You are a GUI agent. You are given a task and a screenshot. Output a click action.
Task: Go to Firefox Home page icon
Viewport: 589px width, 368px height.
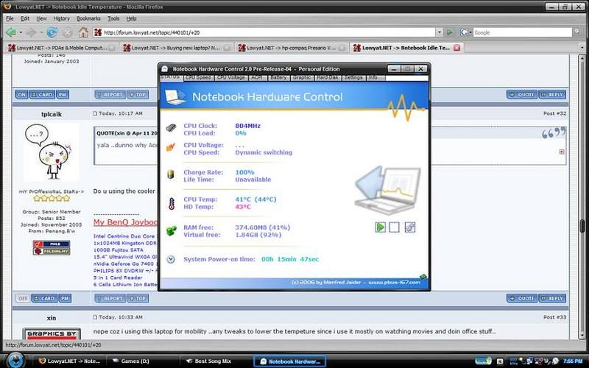coord(84,32)
